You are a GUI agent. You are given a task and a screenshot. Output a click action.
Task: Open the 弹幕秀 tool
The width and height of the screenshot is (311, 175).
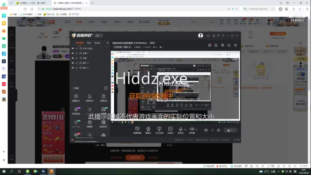point(90,124)
